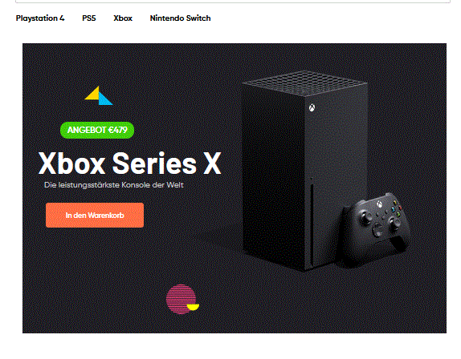Screen dimensions: 461x359
Task: Click the disc slot on the console front
Action: [x=312, y=221]
